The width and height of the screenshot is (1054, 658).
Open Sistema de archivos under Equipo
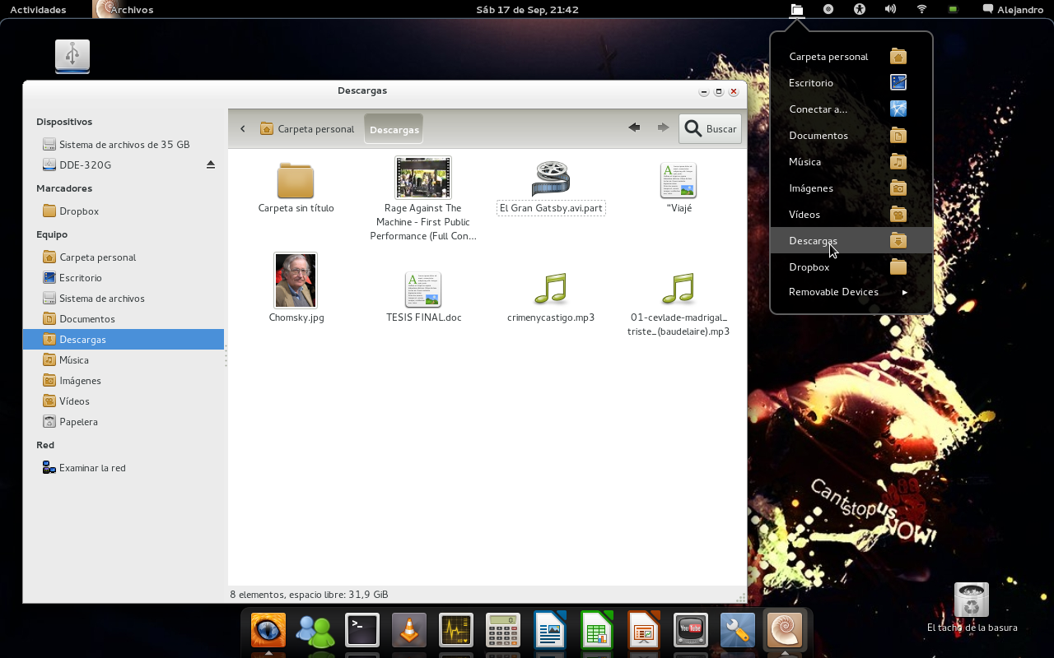click(124, 298)
